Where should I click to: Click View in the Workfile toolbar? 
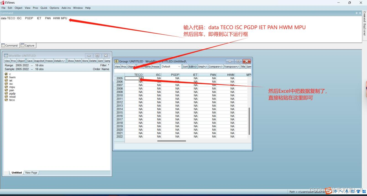coord(7,61)
